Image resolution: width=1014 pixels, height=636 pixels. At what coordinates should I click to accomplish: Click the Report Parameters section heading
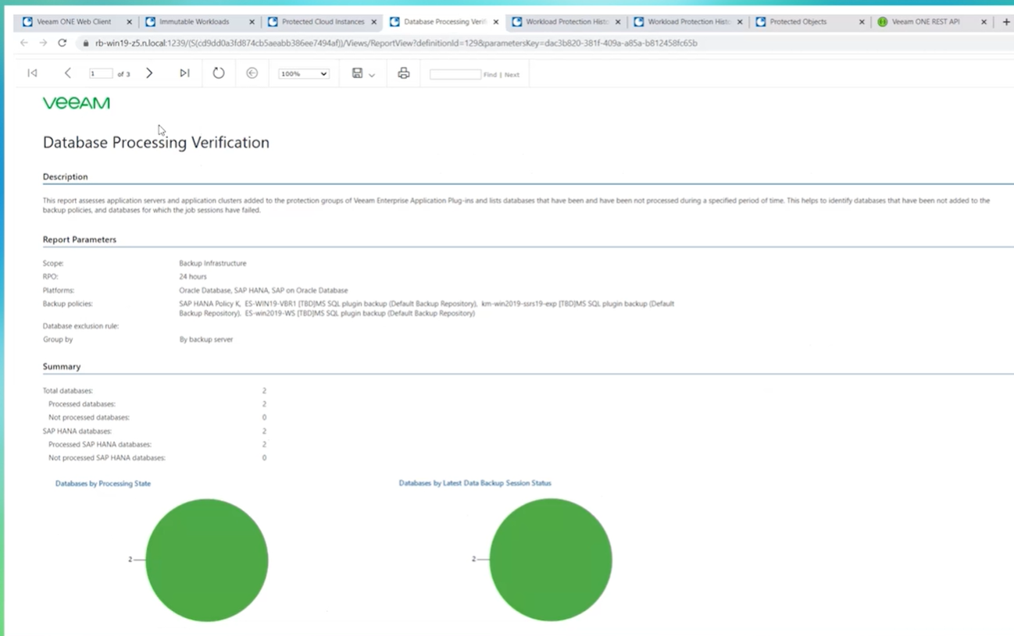pyautogui.click(x=80, y=240)
